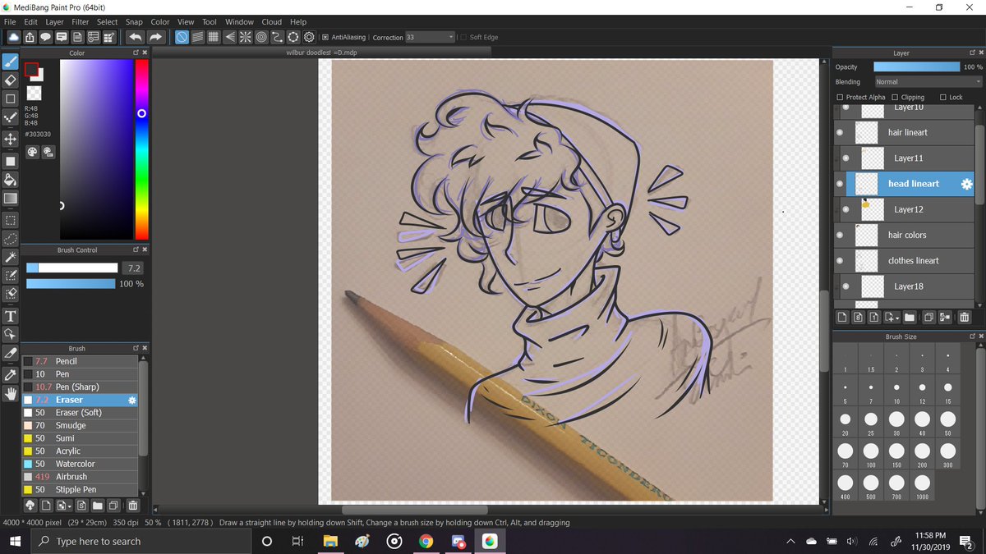Screen dimensions: 986x554
Task: Select the Watercolor brush
Action: click(80, 464)
